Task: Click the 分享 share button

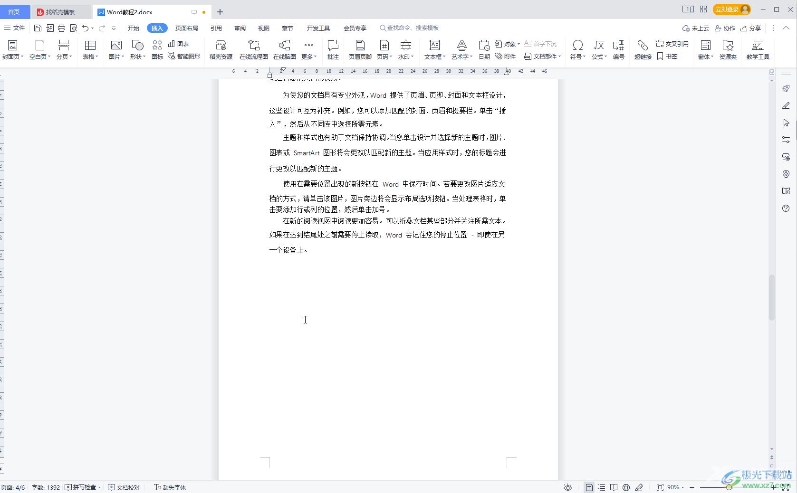Action: [751, 28]
